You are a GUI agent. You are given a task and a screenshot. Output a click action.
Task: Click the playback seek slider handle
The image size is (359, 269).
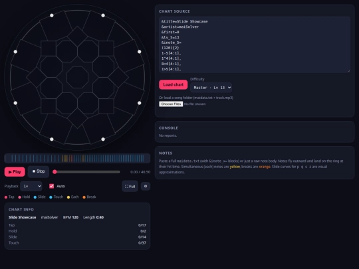click(x=55, y=172)
